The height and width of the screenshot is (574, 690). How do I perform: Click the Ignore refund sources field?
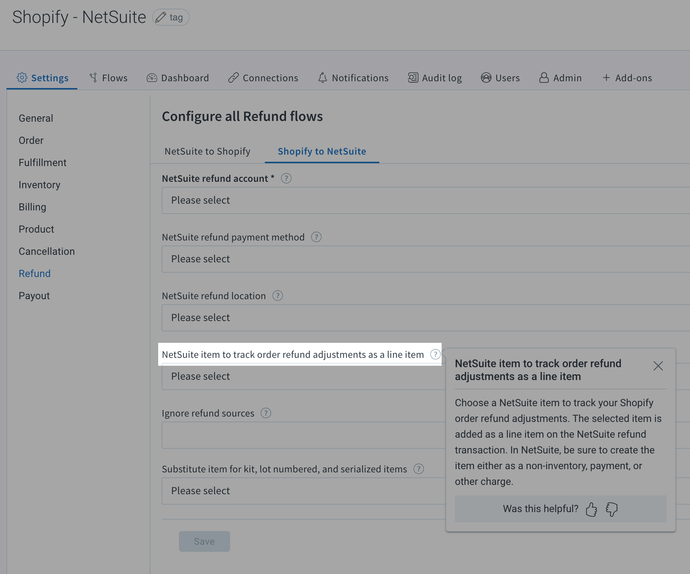point(304,435)
